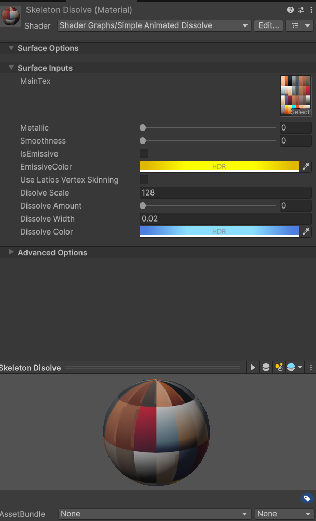Viewport: 316px width, 521px height.
Task: Open the material presets icon next to help
Action: pos(300,10)
